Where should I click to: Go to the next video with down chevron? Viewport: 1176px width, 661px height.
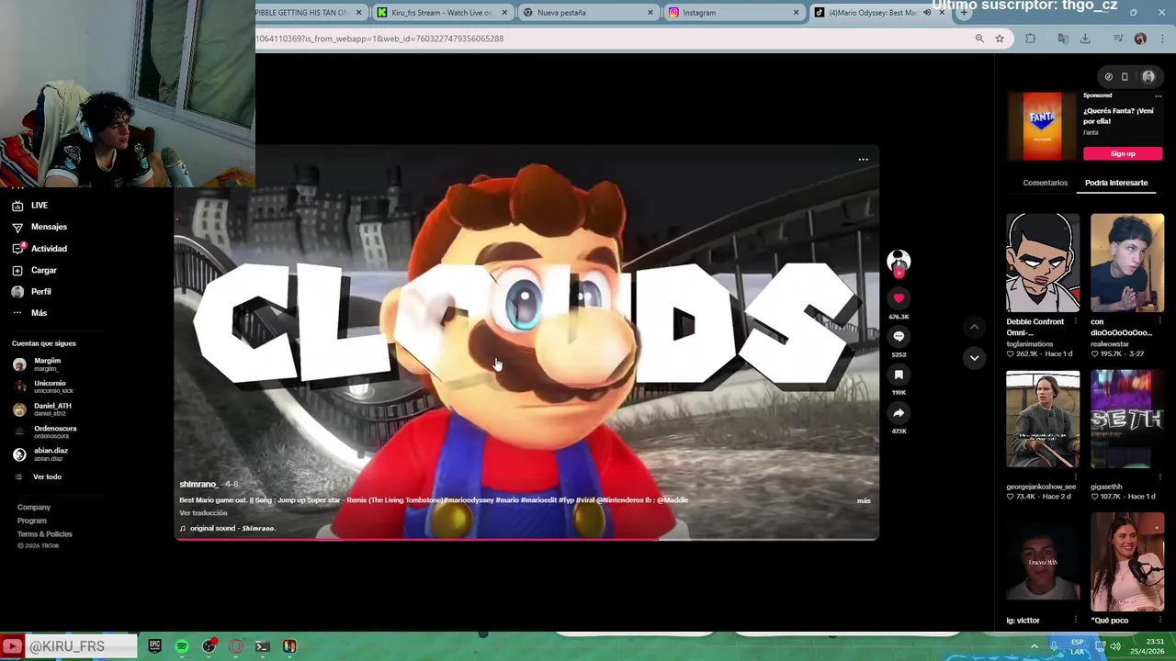(x=974, y=358)
